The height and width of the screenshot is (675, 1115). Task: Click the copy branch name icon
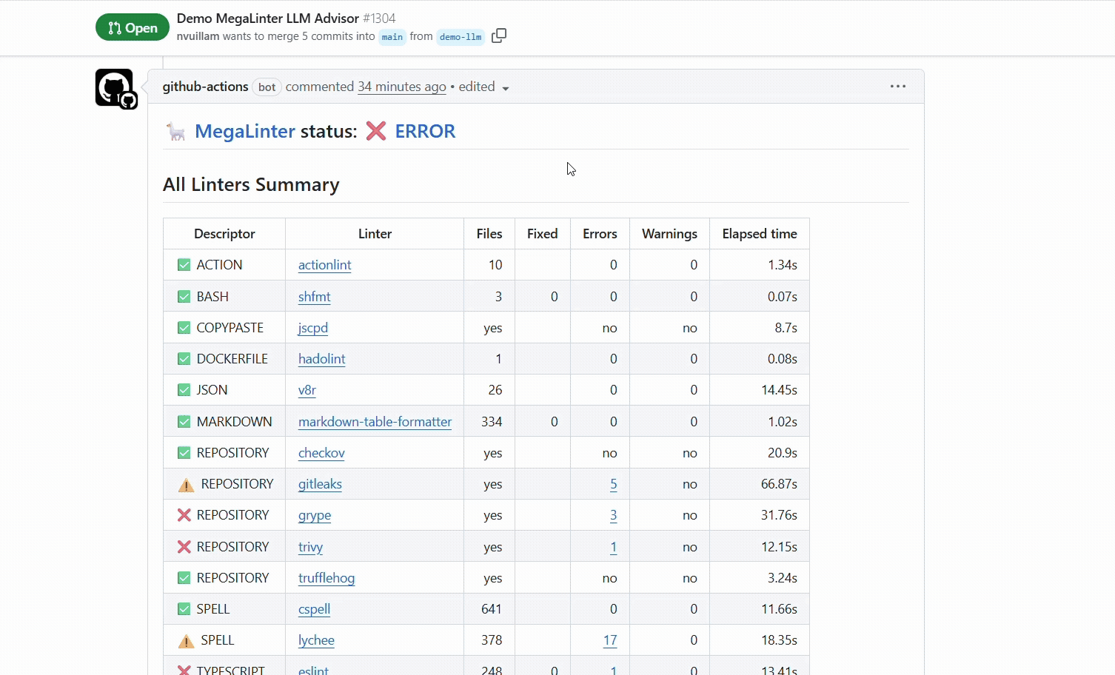(499, 36)
